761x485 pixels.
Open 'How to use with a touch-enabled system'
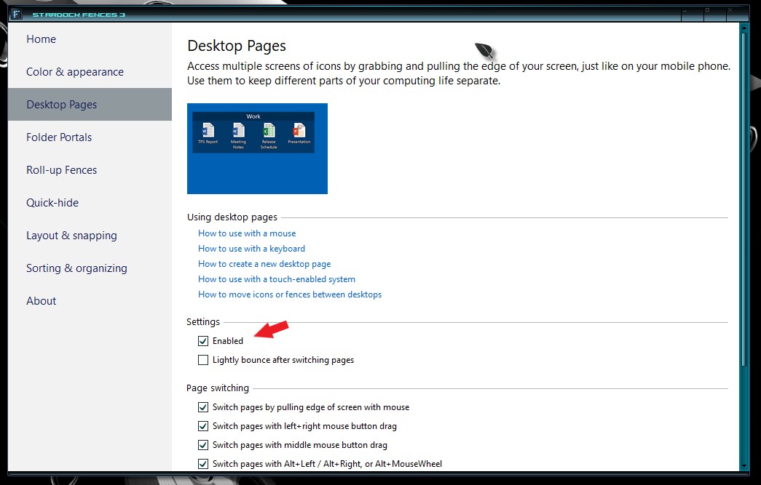[x=277, y=279]
